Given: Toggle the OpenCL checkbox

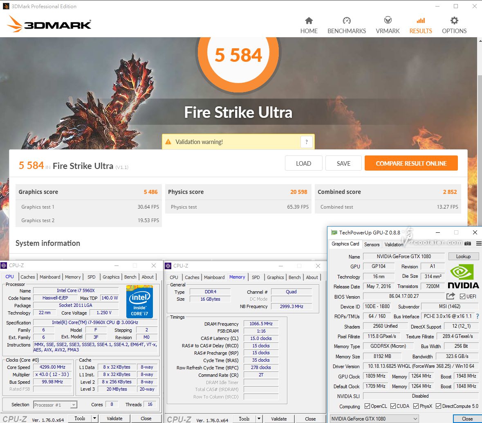Looking at the screenshot, I should coord(367,406).
